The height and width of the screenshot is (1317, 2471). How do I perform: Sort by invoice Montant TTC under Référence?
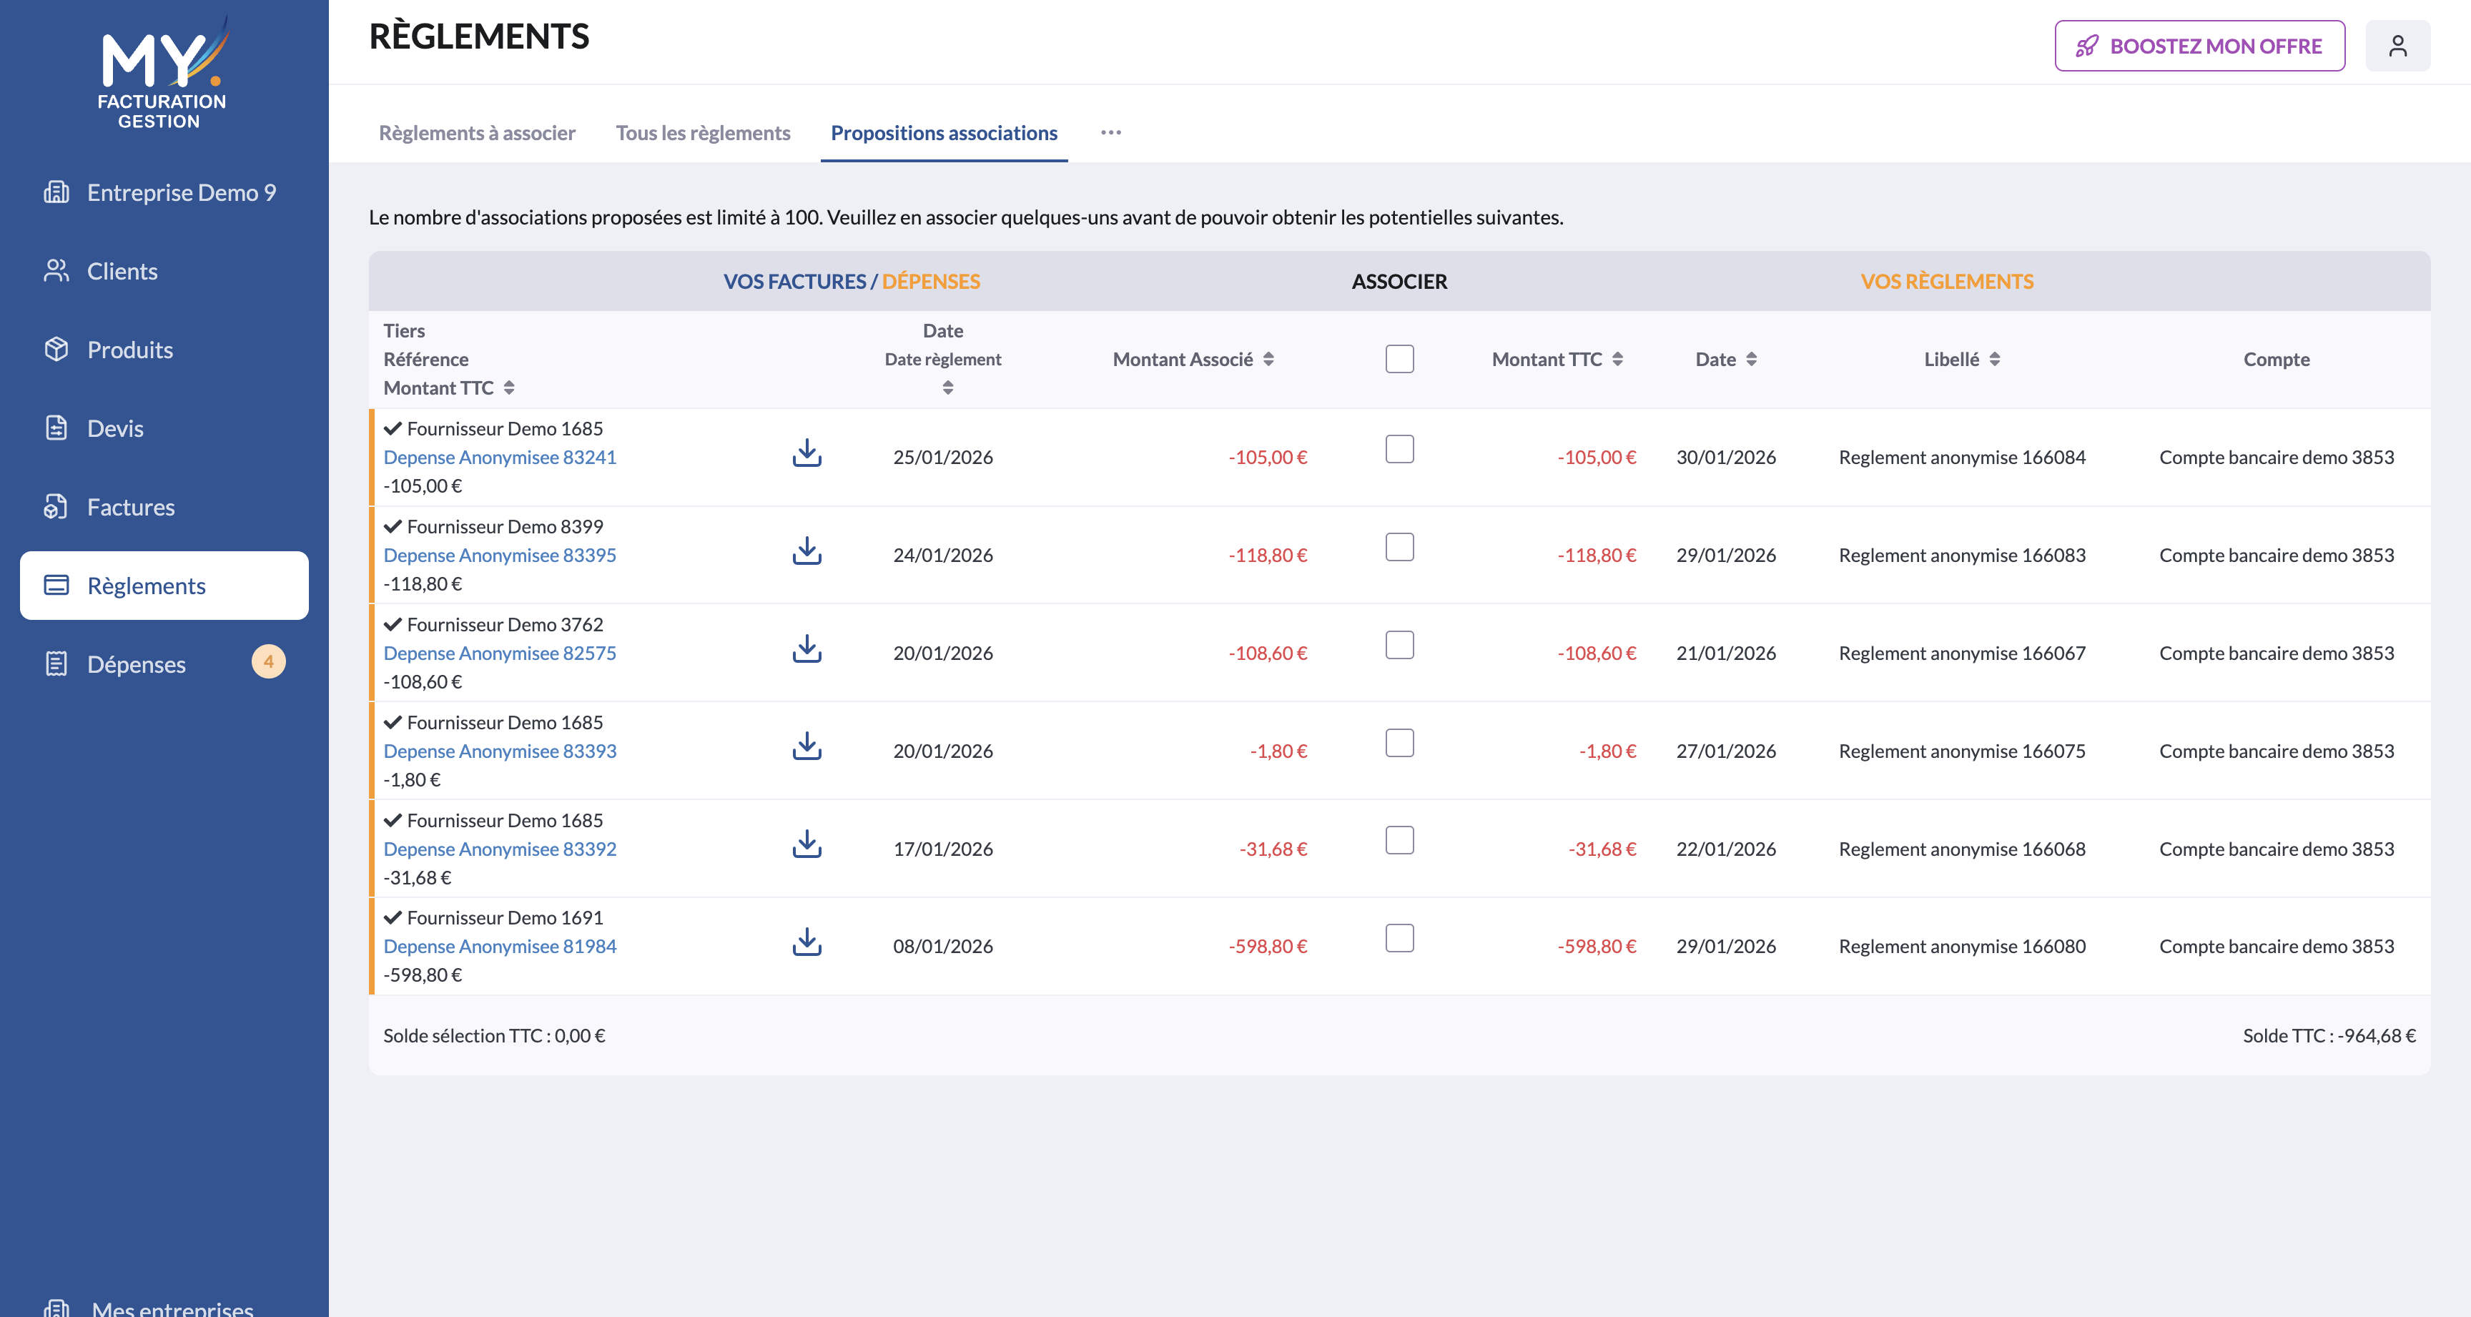click(509, 388)
